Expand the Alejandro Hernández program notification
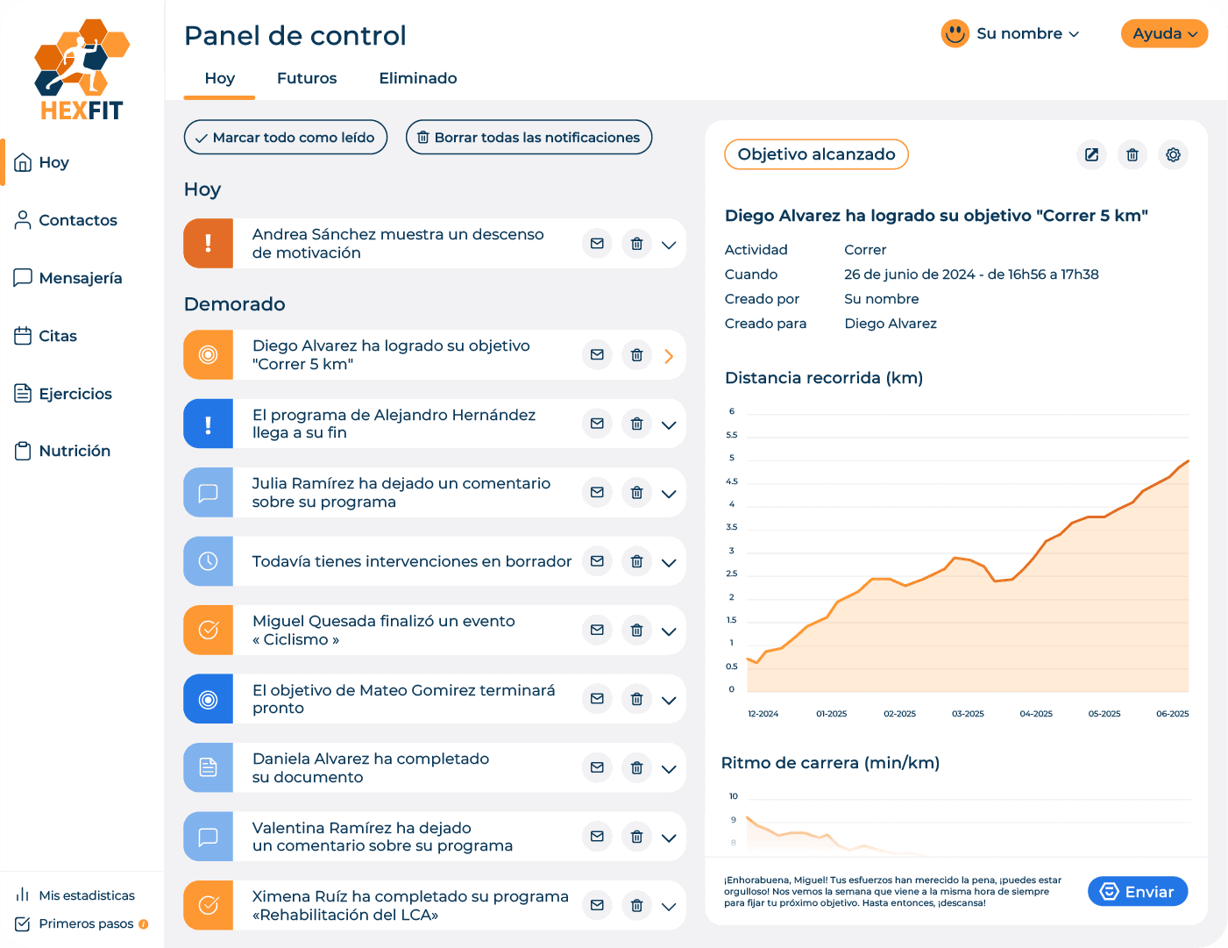 pyautogui.click(x=669, y=424)
